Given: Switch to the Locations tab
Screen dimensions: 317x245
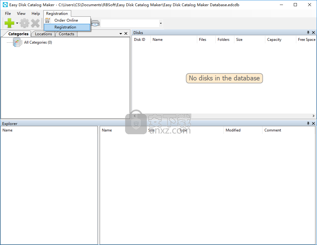Looking at the screenshot, I should [x=43, y=34].
